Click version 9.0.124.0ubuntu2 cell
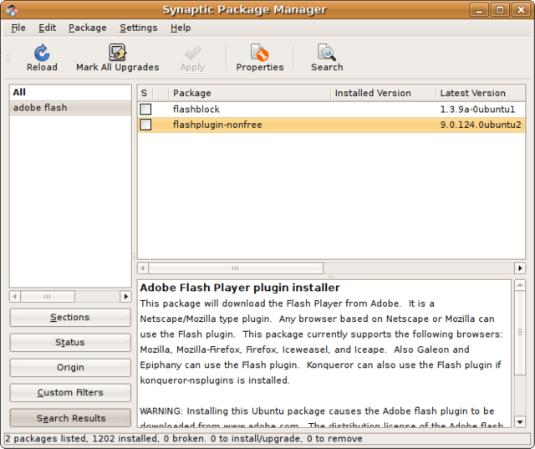Screen dimensions: 535x449 (x=481, y=125)
